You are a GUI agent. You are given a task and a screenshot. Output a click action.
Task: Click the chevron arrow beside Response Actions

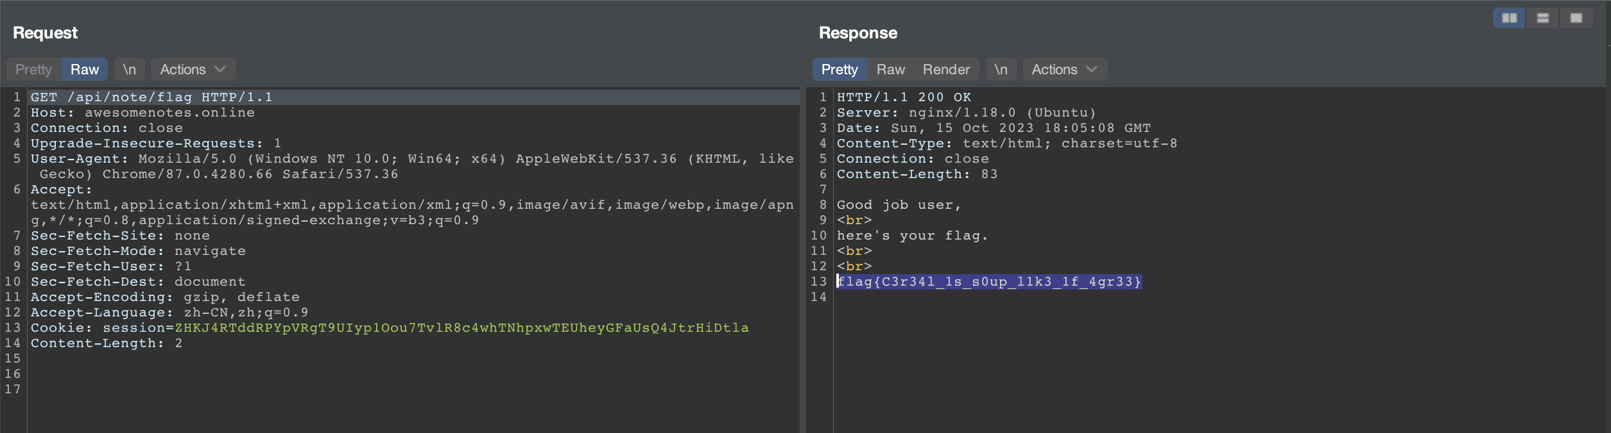(x=1092, y=69)
